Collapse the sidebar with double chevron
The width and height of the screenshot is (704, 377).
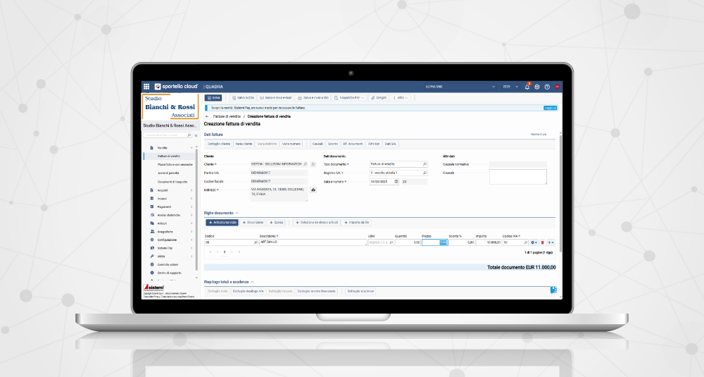pos(196,135)
